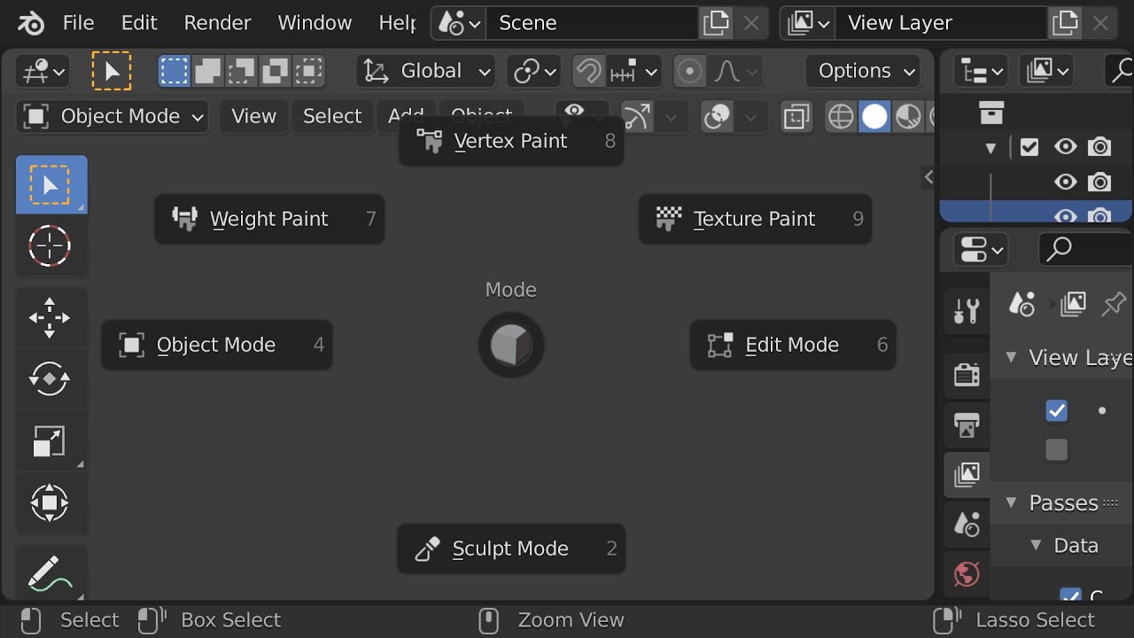Screen dimensions: 1134x638
Task: Open the Object Mode dropdown in header
Action: point(113,116)
